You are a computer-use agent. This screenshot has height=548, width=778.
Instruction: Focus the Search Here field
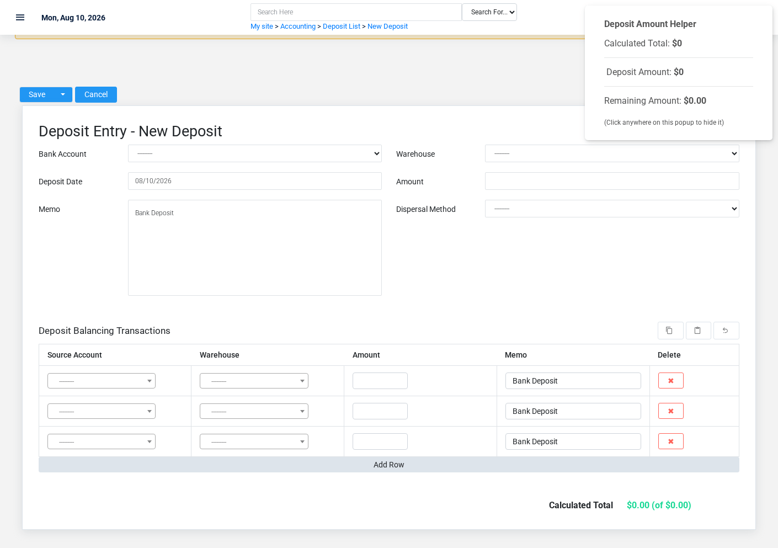[x=356, y=12]
